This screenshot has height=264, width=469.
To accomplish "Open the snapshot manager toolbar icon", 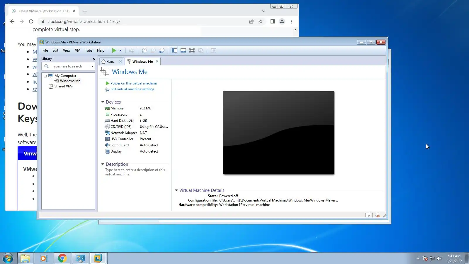I will coord(162,50).
